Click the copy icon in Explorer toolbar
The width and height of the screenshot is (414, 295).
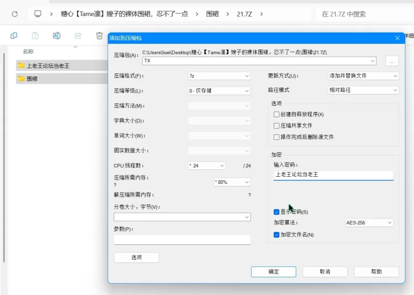click(x=14, y=36)
